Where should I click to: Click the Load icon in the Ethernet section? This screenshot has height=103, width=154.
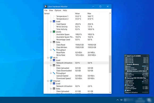(54, 83)
